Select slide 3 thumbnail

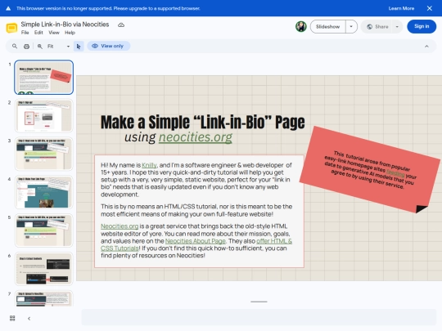tap(44, 154)
